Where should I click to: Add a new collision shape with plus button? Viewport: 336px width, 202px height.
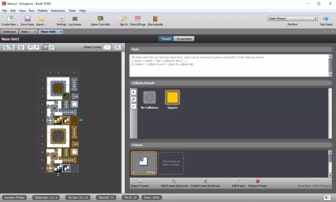(133, 92)
